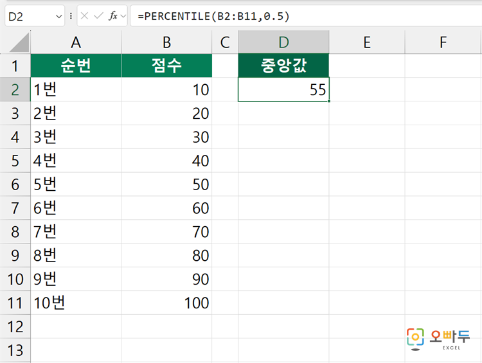Select row 5 header
The height and width of the screenshot is (363, 482).
[15, 161]
